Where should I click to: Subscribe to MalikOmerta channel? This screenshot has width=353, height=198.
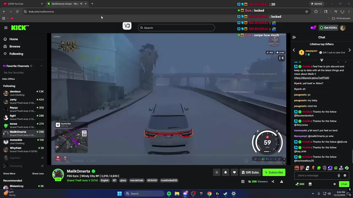point(274,172)
